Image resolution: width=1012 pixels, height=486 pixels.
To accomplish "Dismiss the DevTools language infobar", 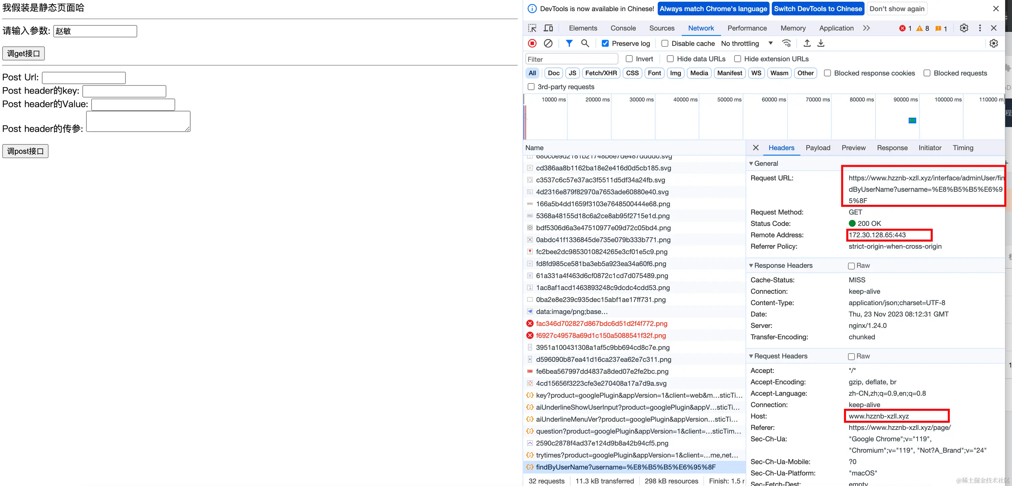I will [x=996, y=9].
